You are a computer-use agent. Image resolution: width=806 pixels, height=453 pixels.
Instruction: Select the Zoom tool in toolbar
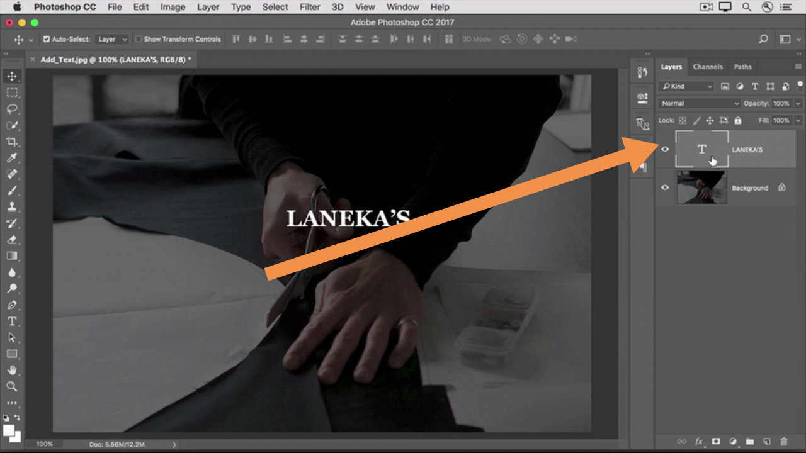point(12,386)
